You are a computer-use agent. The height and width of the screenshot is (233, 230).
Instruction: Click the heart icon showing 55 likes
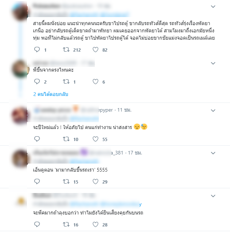(x=95, y=139)
